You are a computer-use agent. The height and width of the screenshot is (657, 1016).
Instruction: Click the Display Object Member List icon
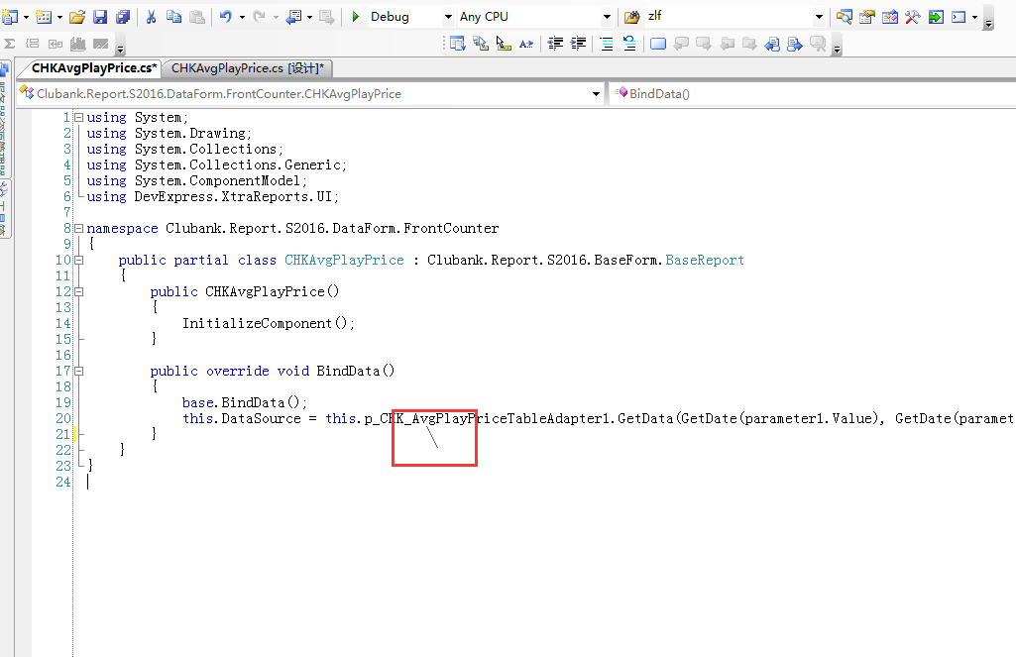(x=458, y=44)
